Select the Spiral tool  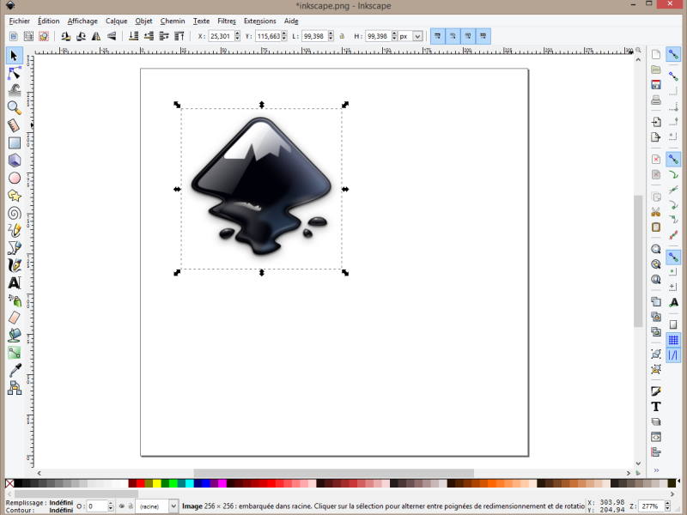coord(15,213)
